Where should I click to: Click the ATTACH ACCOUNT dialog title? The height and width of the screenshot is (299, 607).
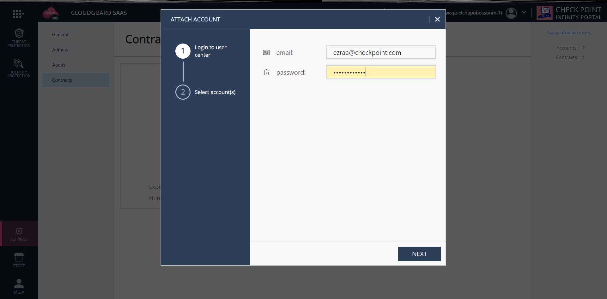(195, 20)
